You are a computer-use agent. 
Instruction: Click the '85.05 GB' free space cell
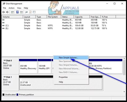click(95, 26)
